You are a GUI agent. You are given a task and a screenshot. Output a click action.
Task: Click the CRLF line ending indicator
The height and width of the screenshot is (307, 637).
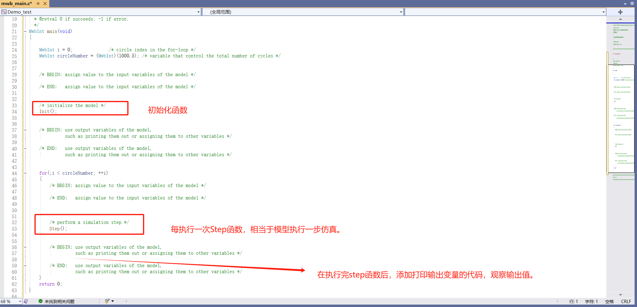point(626,302)
